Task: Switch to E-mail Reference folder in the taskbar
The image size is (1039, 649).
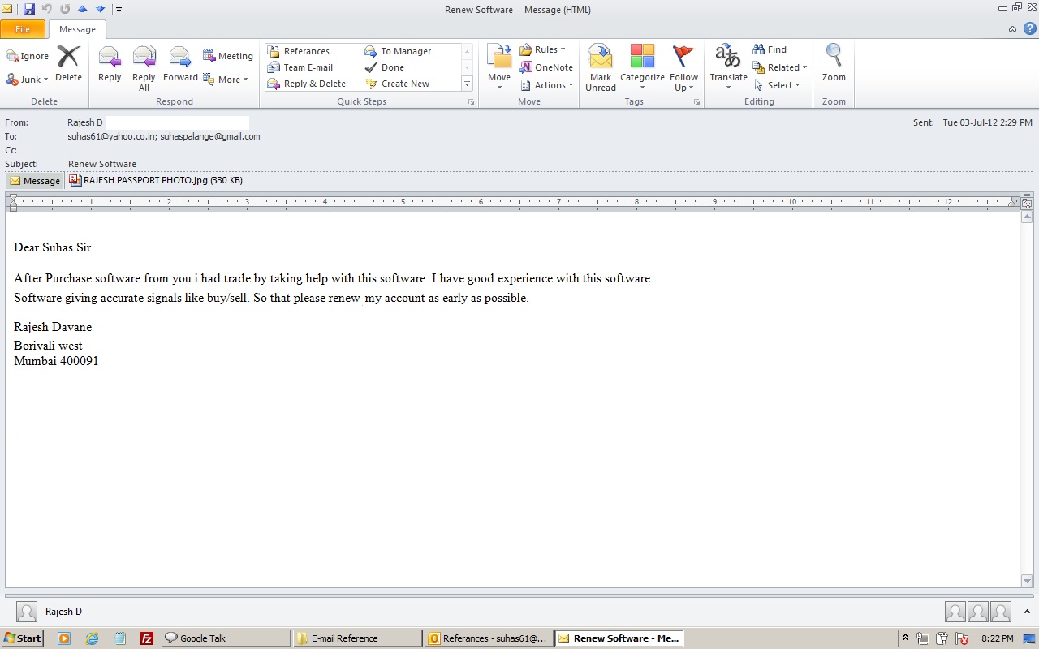Action: [357, 638]
